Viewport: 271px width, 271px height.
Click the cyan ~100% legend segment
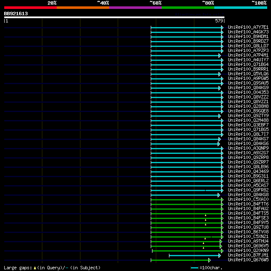point(241,8)
